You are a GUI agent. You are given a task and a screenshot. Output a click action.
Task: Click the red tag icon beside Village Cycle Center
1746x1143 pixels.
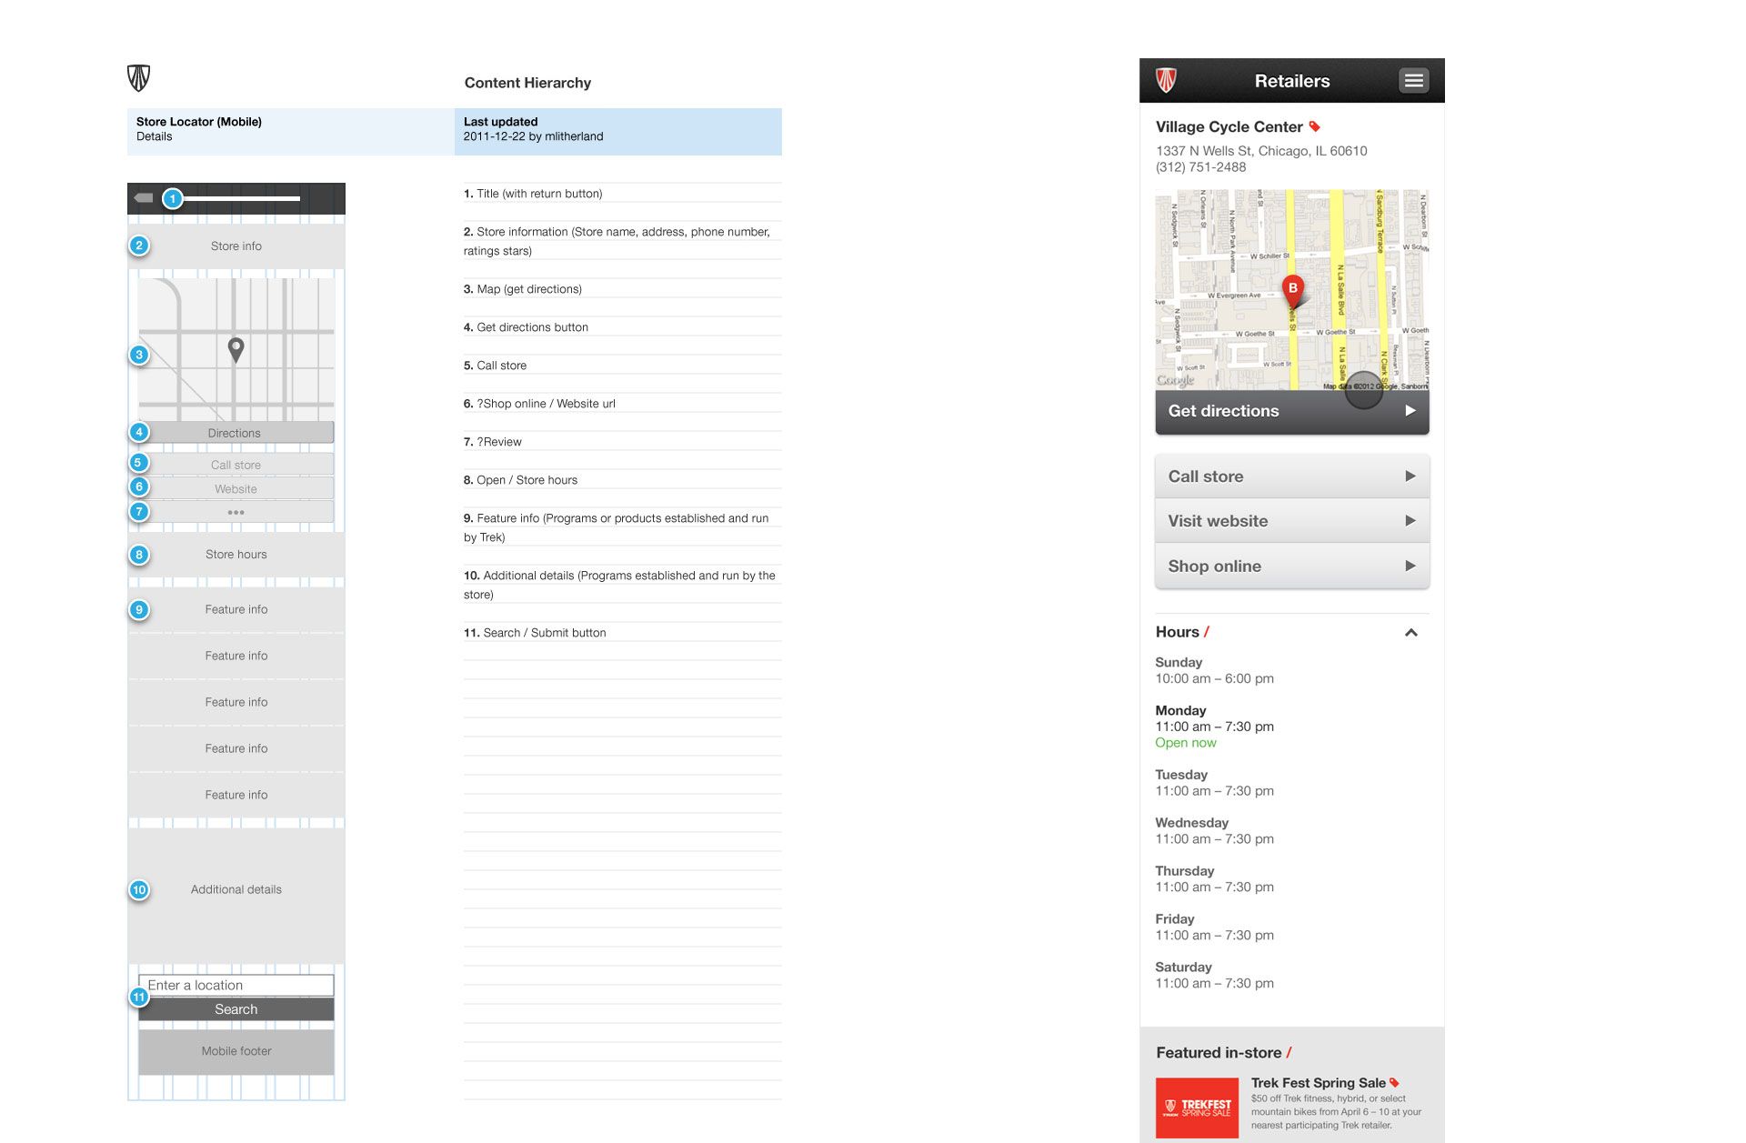(1314, 126)
